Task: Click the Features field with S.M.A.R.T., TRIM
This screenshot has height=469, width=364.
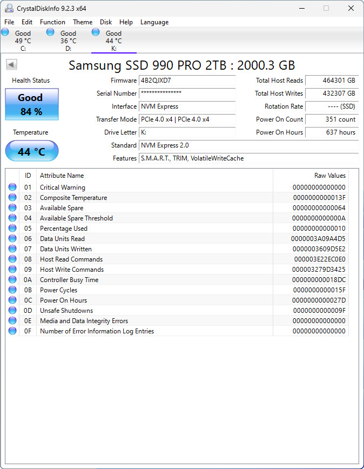Action: point(248,158)
